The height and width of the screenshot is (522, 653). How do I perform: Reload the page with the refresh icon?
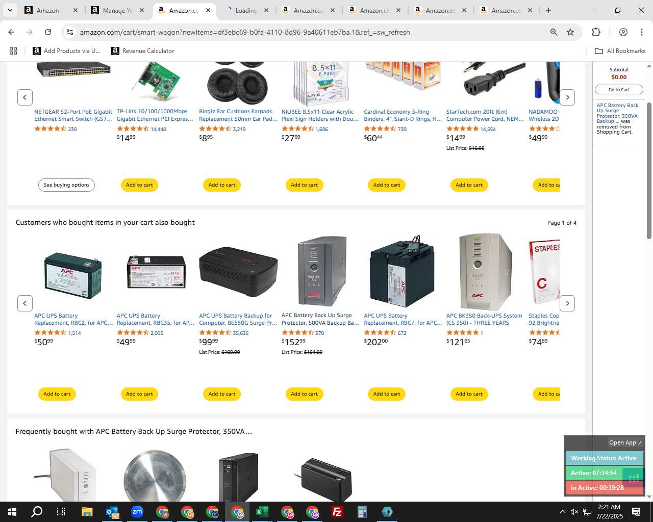(48, 32)
